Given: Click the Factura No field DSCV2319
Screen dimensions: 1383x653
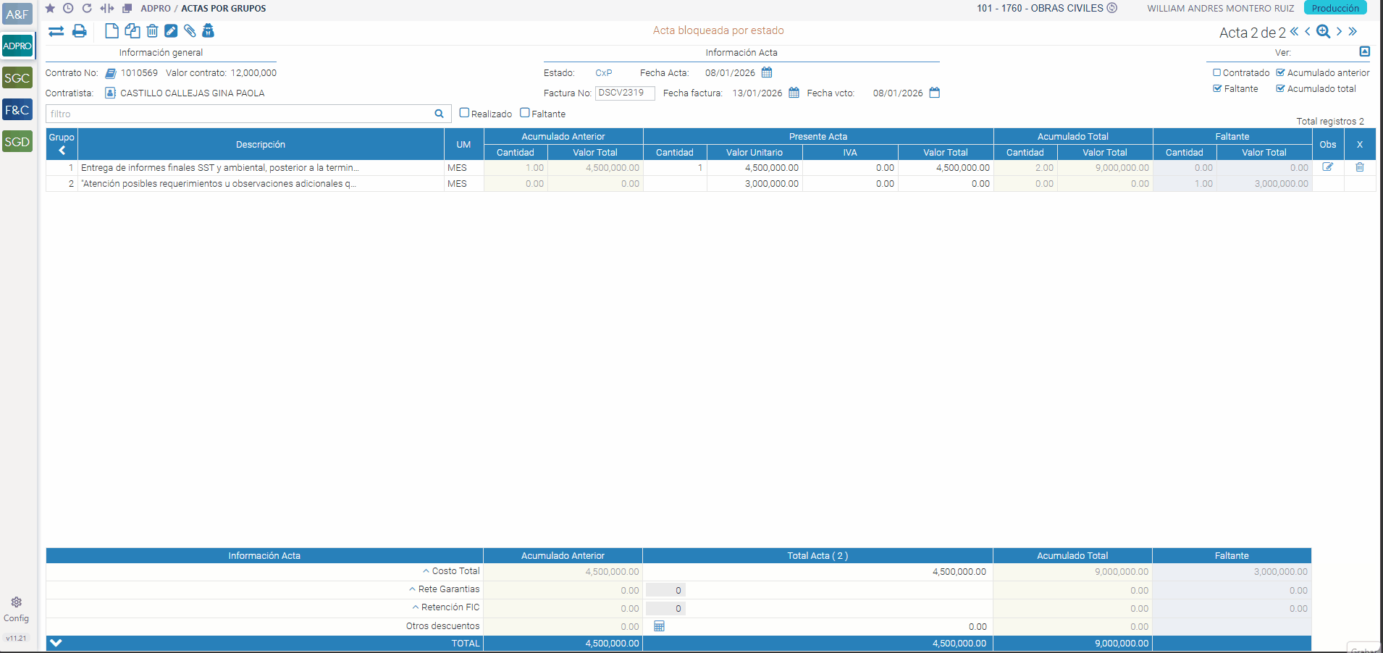Looking at the screenshot, I should (x=625, y=93).
